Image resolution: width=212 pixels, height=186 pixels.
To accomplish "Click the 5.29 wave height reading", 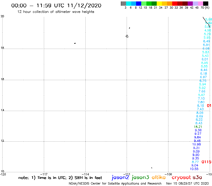I will point(207,34).
